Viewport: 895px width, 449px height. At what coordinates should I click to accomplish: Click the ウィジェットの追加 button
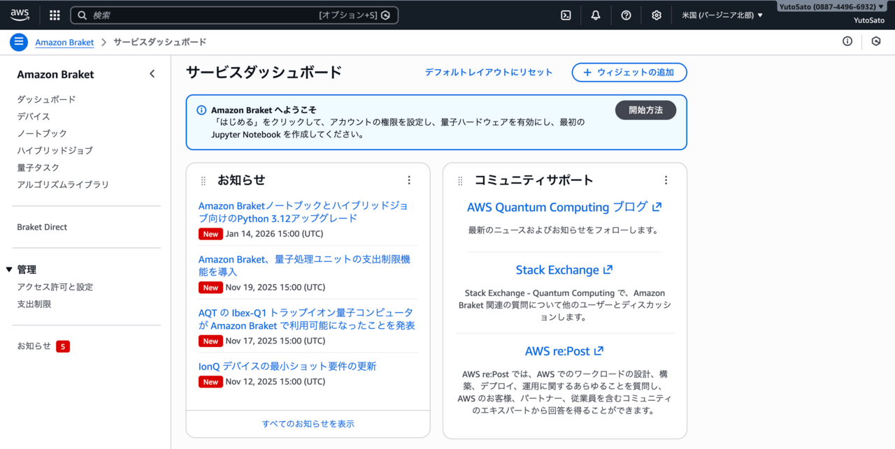coord(629,73)
